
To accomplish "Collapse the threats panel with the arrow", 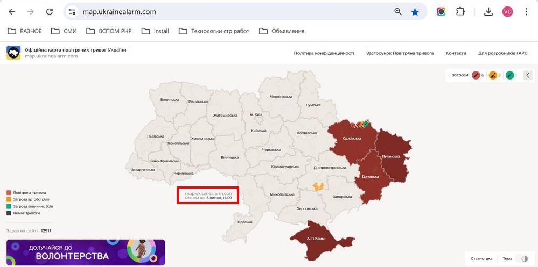I will [x=528, y=75].
